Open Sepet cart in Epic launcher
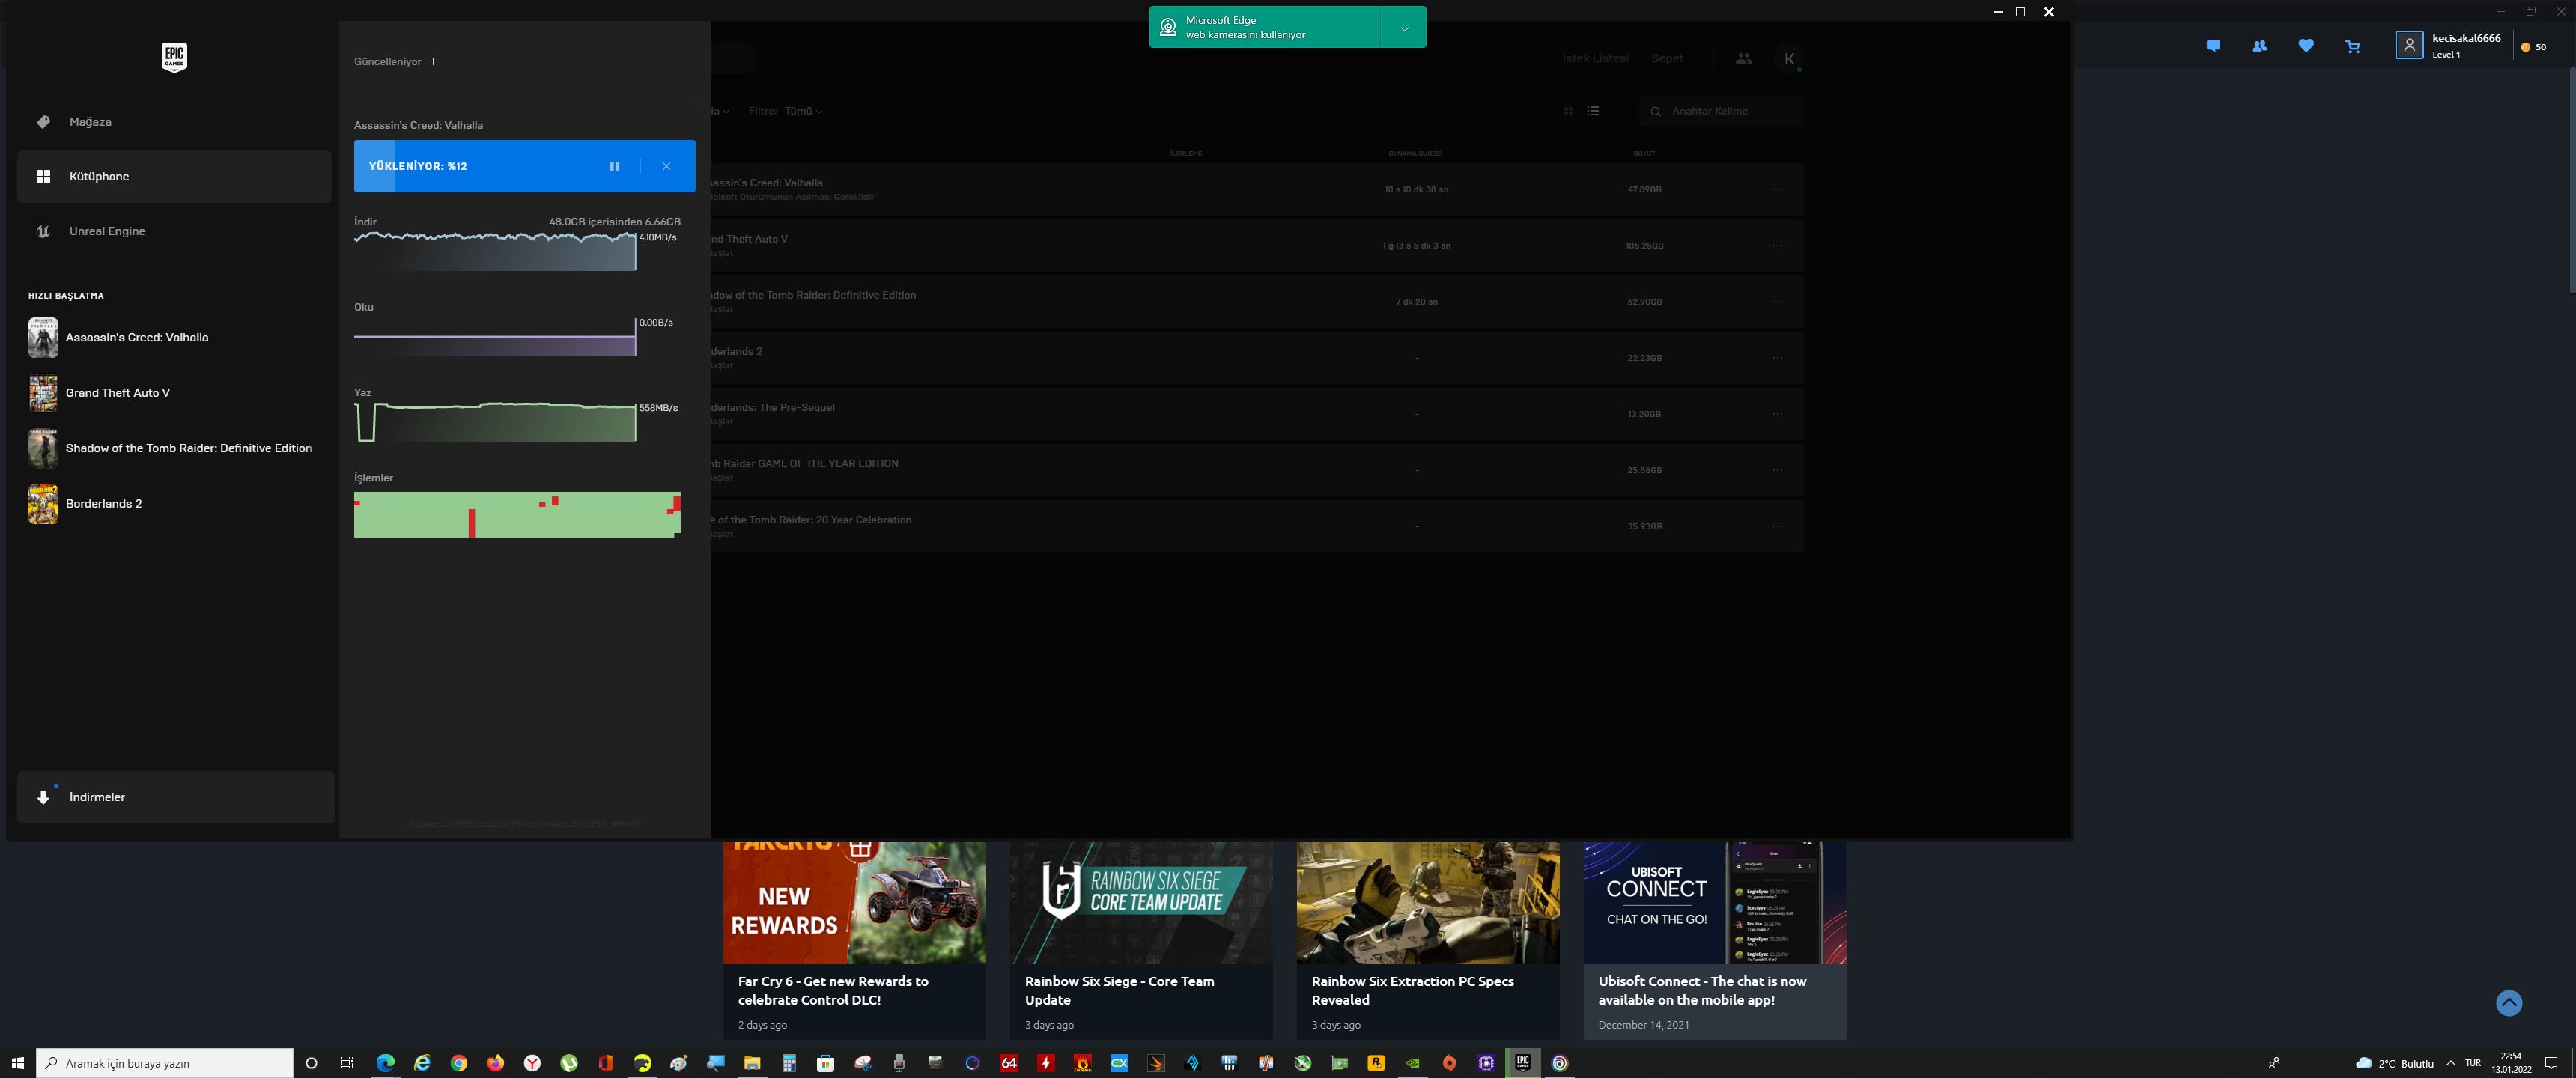 pyautogui.click(x=1667, y=58)
